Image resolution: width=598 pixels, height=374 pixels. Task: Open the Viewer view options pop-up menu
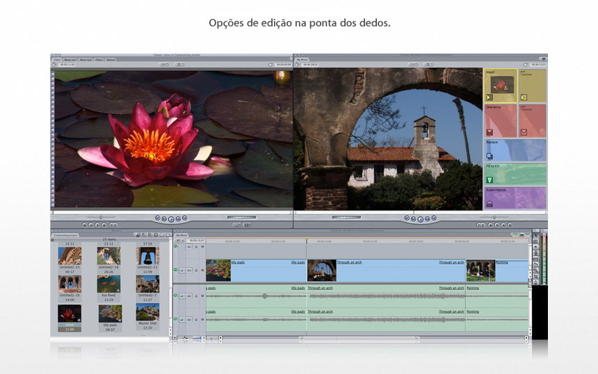179,65
